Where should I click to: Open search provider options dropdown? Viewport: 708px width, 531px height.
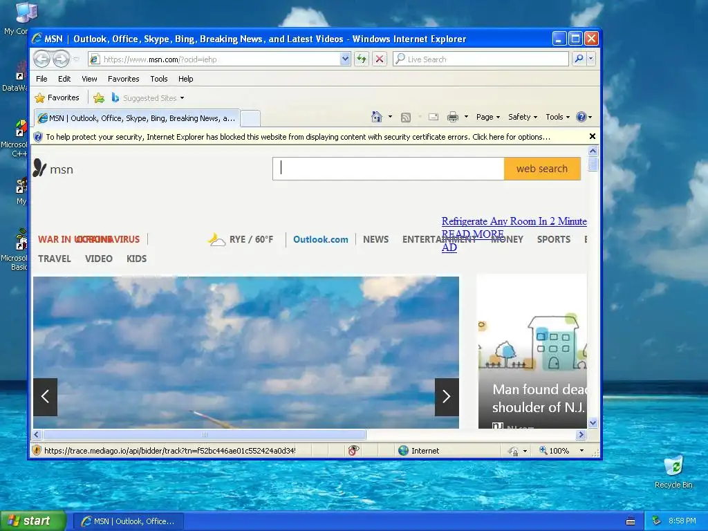[590, 59]
